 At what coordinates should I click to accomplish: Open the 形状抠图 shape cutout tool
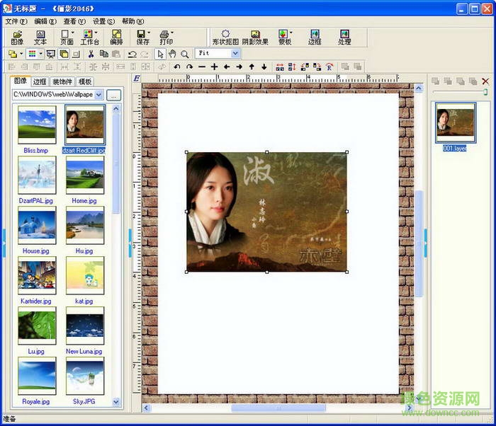pyautogui.click(x=225, y=37)
